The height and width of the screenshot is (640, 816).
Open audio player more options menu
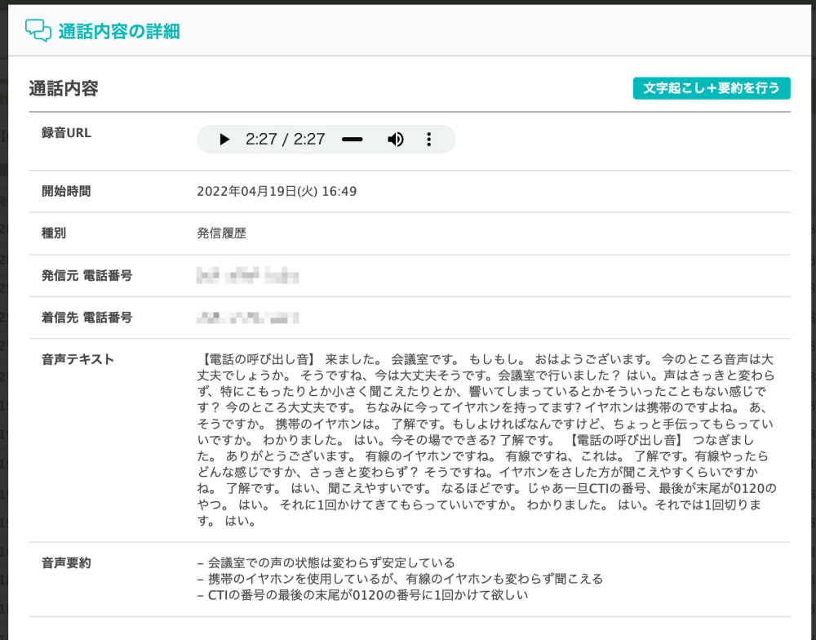(429, 140)
